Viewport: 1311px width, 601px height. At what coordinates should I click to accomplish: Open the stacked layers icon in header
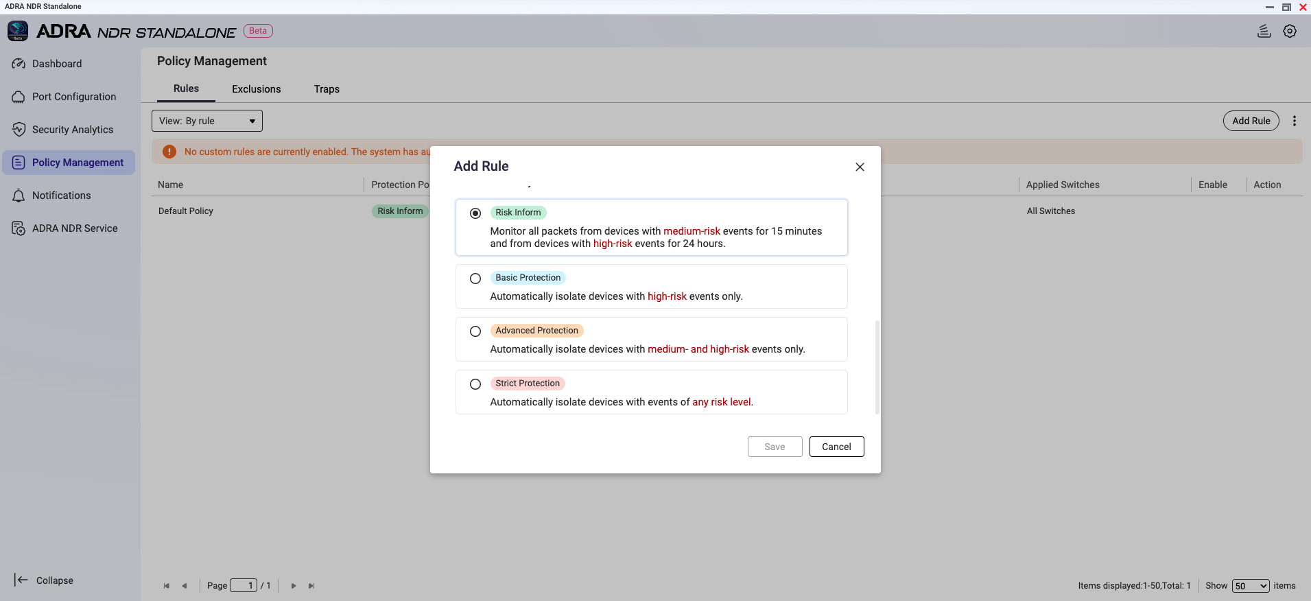(x=1264, y=32)
